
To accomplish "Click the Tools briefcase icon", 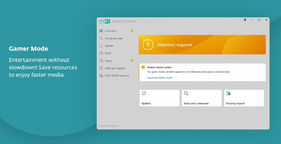I will pyautogui.click(x=101, y=53).
